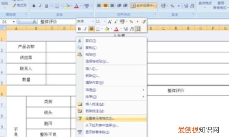
Task: Click Increase Indent in the ribbon alignment group
Action: click(x=125, y=6)
